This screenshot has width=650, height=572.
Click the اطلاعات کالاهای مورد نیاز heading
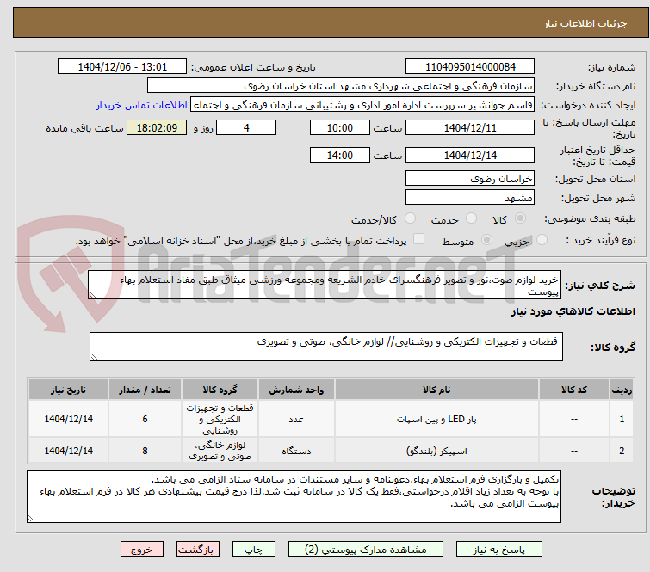[x=573, y=311]
